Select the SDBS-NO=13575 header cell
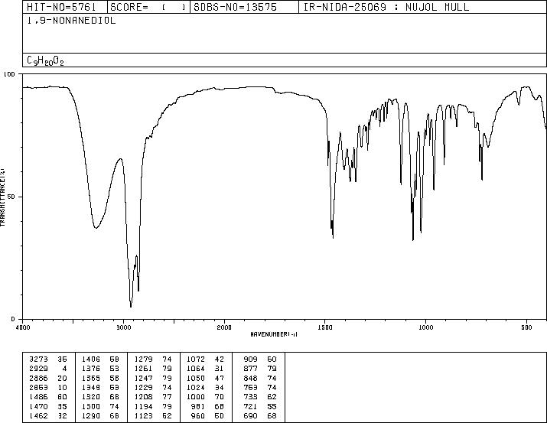The width and height of the screenshot is (547, 423). click(244, 7)
